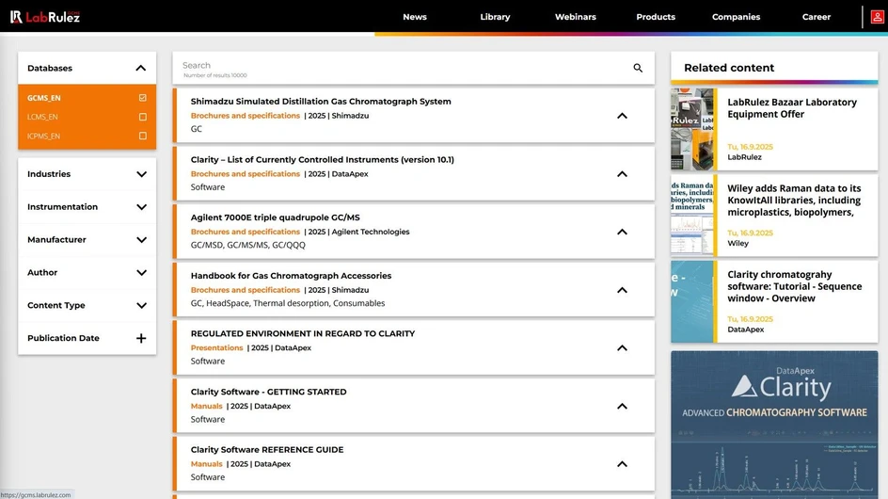The width and height of the screenshot is (888, 499).
Task: Uncheck the GCMS_EN database checkbox
Action: point(142,98)
